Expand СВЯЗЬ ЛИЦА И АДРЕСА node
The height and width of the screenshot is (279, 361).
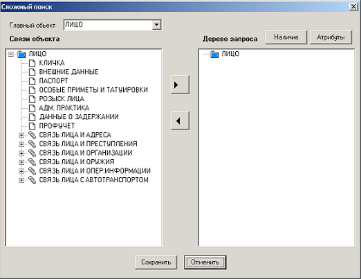pyautogui.click(x=21, y=135)
